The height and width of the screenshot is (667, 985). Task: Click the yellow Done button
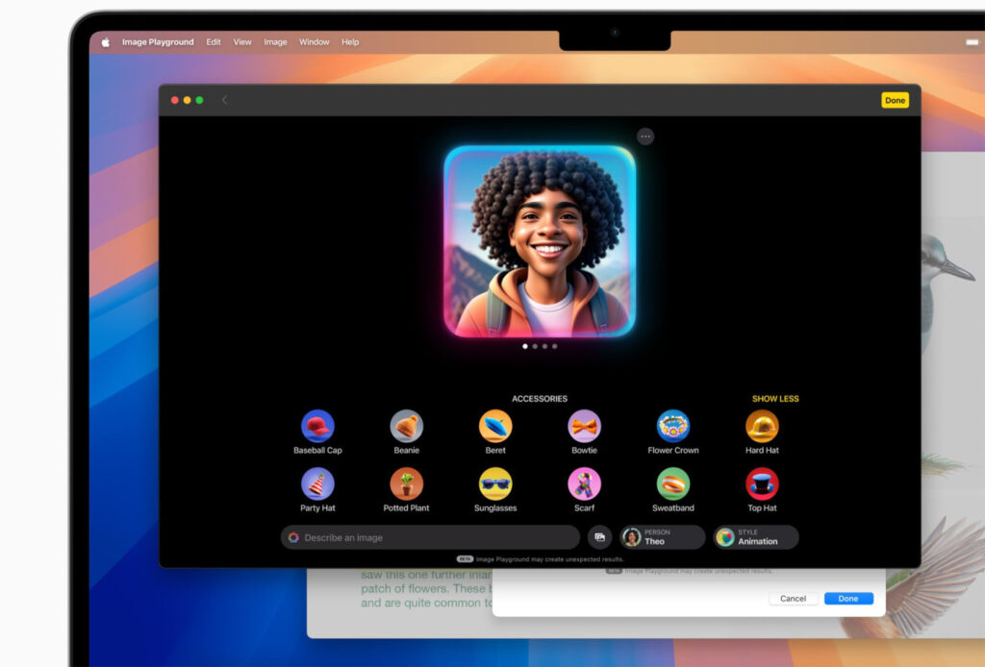[895, 100]
